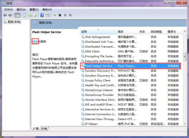Click the scrollbar down arrow
189x138 pixels.
click(185, 124)
